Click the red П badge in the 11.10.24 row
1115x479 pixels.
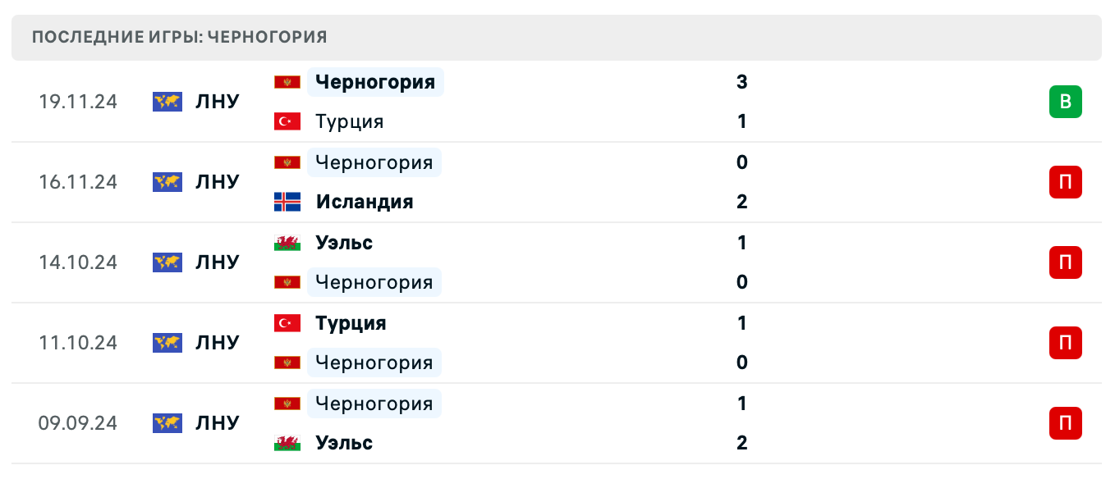point(1065,343)
